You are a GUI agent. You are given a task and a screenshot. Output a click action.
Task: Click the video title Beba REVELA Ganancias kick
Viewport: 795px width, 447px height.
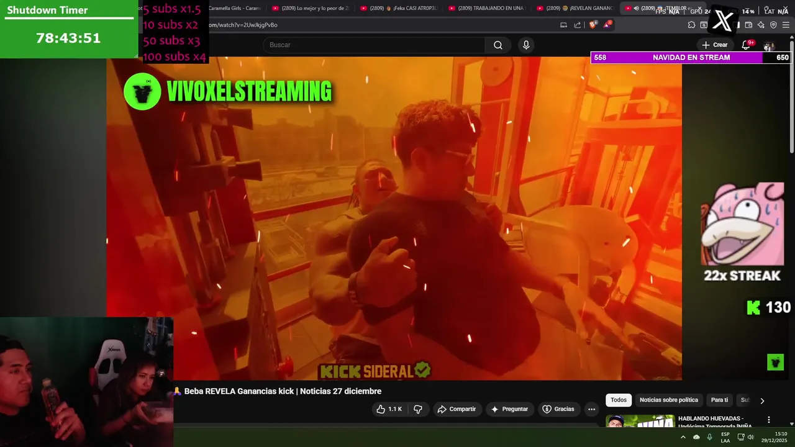pos(283,391)
